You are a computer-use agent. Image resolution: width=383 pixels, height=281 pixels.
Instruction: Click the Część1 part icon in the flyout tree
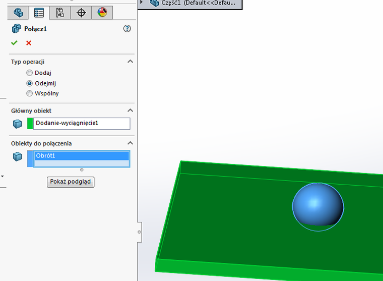(154, 3)
